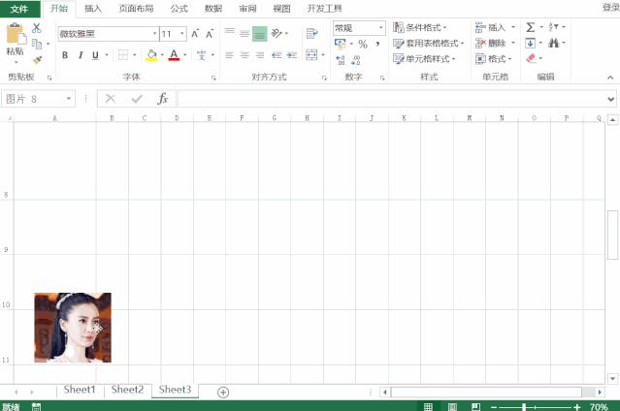Click the Insert Function fx icon
620x411 pixels.
[162, 99]
